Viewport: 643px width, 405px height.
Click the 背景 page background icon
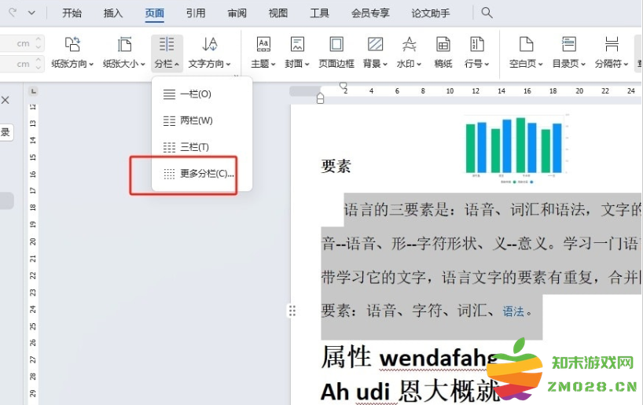375,45
